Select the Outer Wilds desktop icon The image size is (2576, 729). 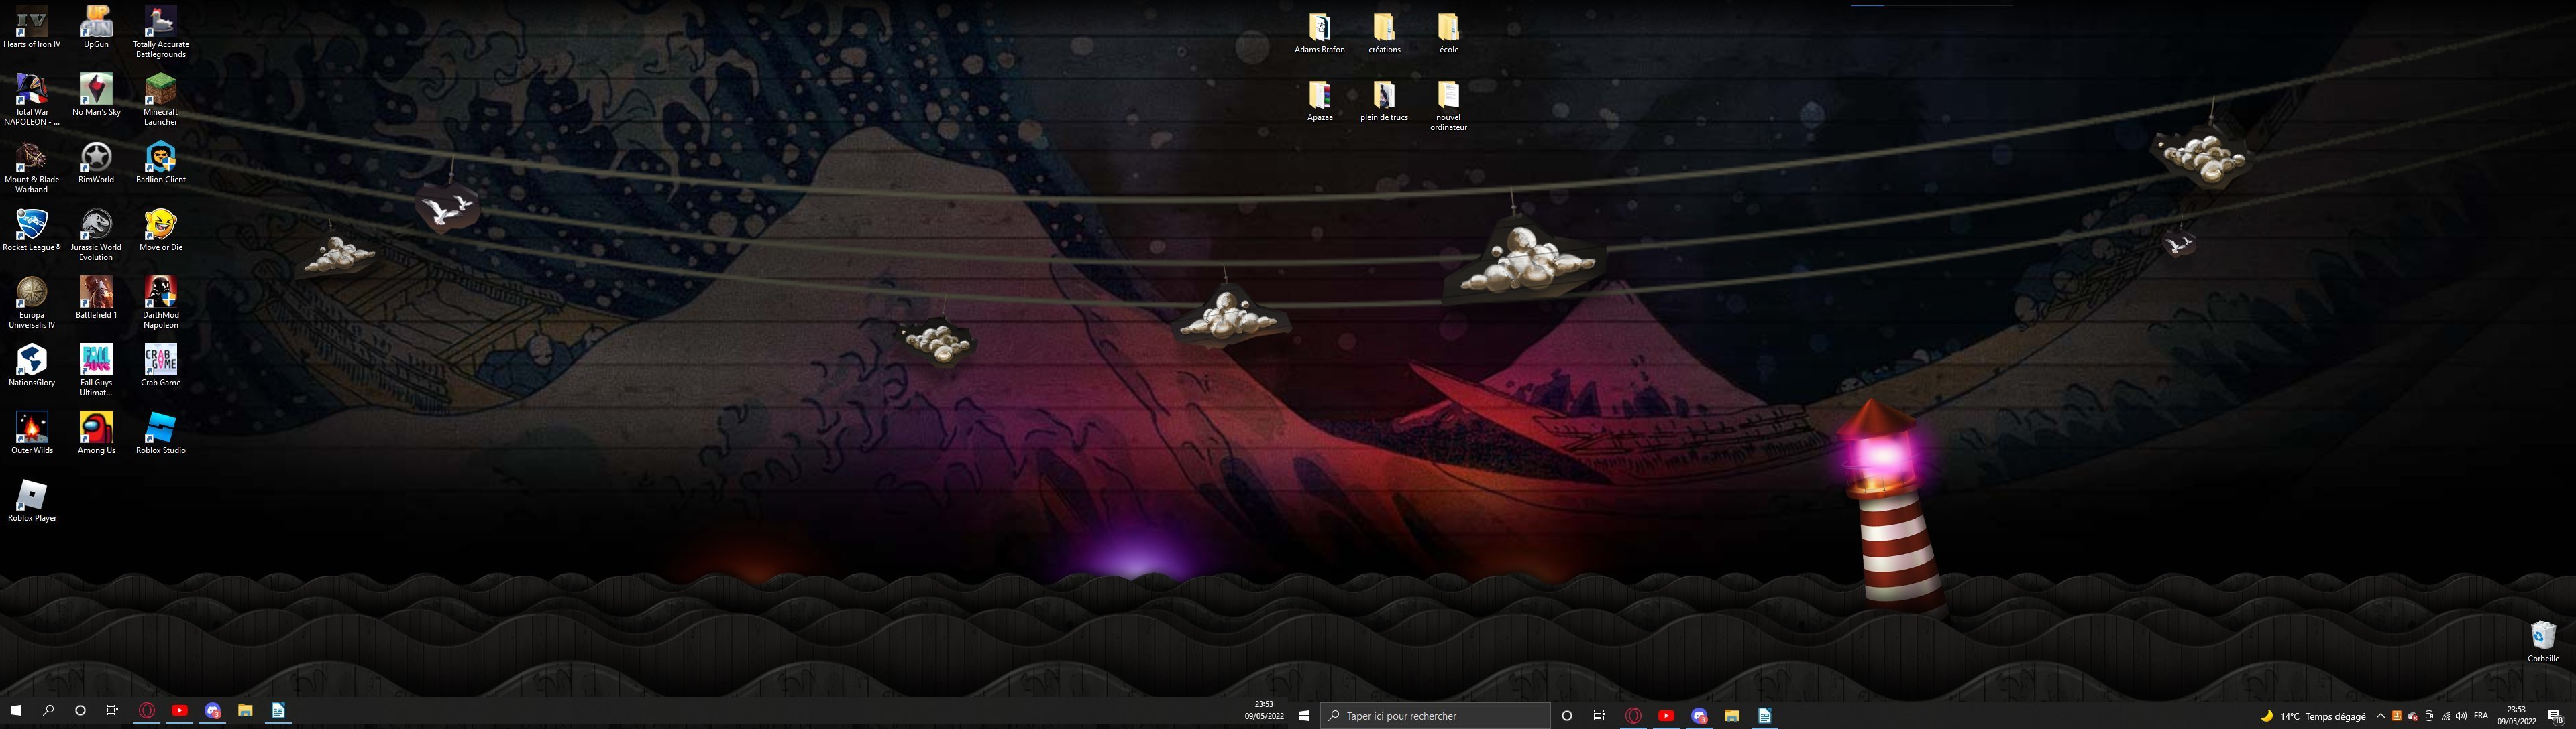coord(31,429)
